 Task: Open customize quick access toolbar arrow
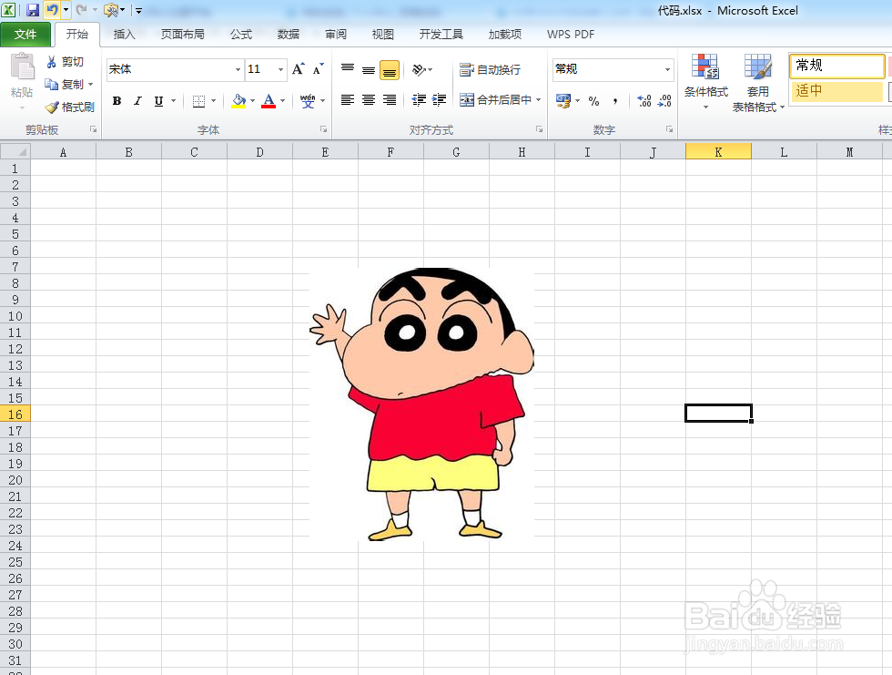tap(138, 10)
